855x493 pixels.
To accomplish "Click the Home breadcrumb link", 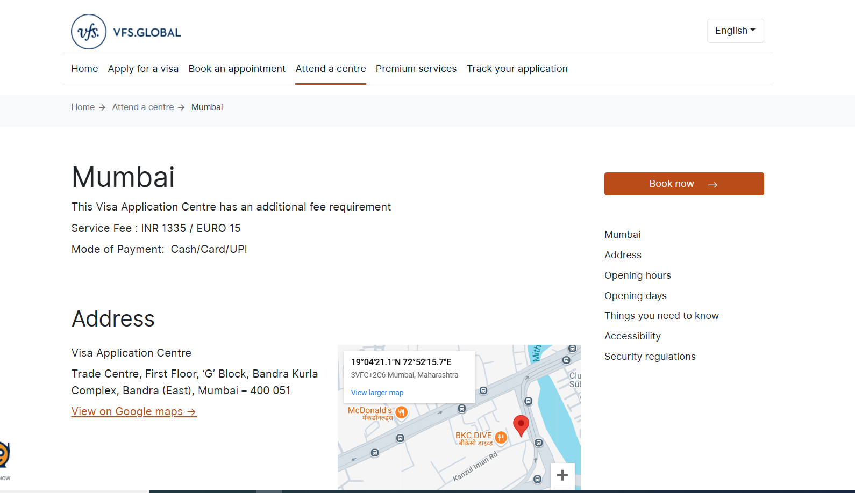I will 83,107.
